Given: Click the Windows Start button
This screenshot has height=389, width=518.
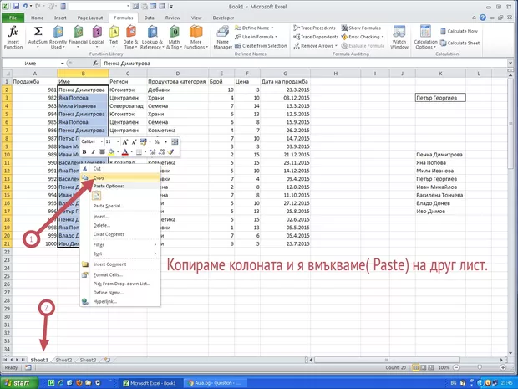Looking at the screenshot, I should click(x=20, y=382).
